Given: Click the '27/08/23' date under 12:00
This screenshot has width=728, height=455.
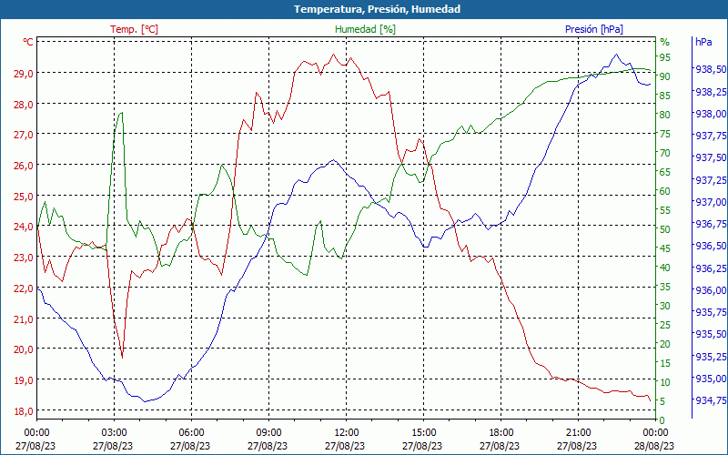Looking at the screenshot, I should pyautogui.click(x=345, y=446).
